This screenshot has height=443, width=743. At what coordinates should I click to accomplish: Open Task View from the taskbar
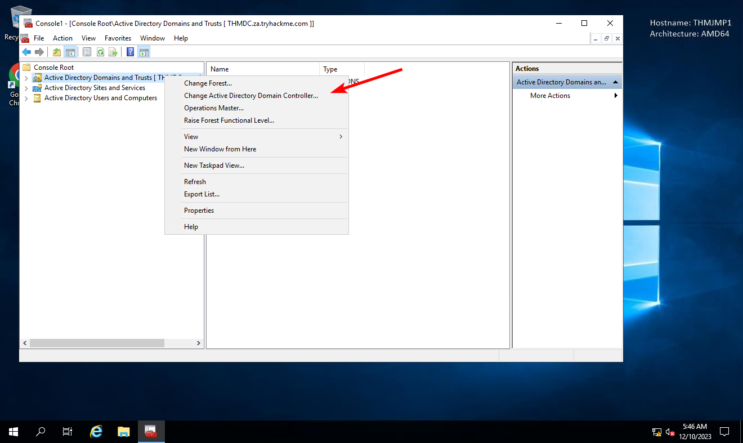[68, 432]
